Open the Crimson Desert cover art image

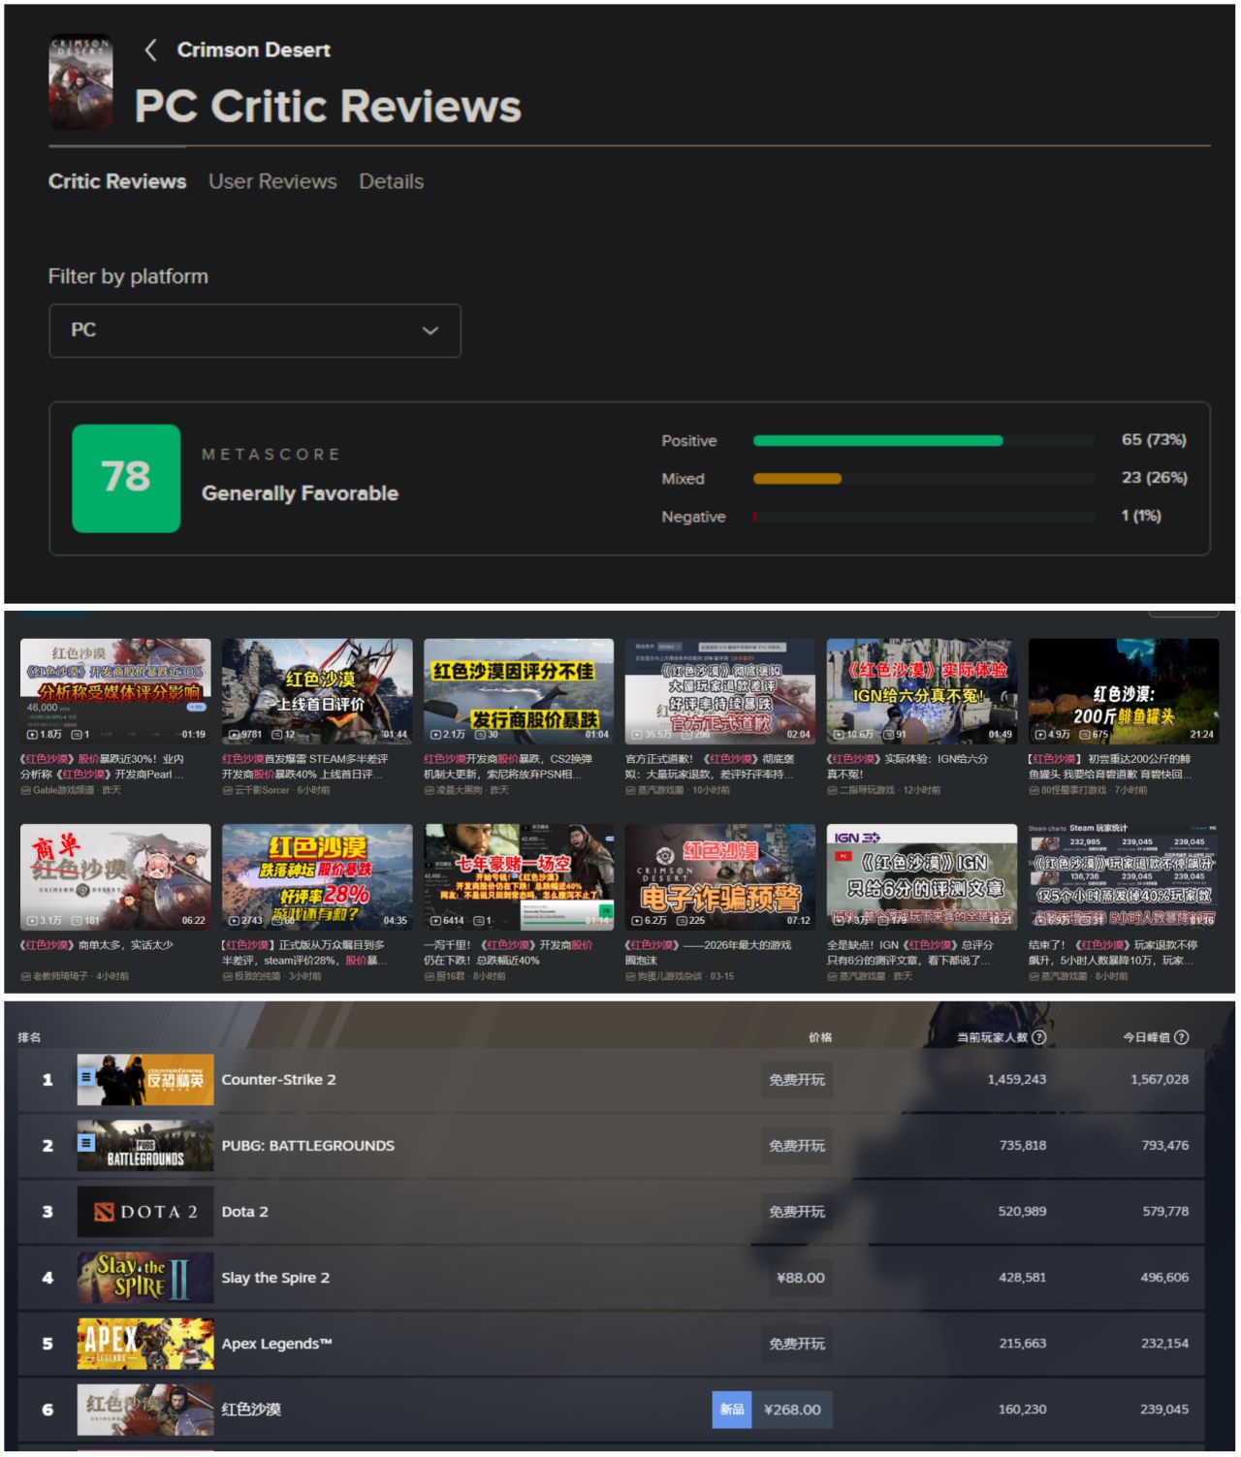tap(80, 83)
